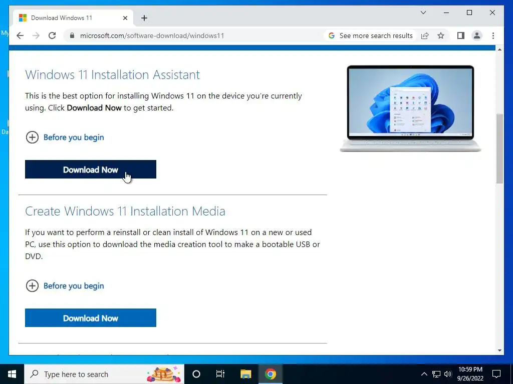The width and height of the screenshot is (513, 384).
Task: Open Task View on the taskbar
Action: [220, 374]
